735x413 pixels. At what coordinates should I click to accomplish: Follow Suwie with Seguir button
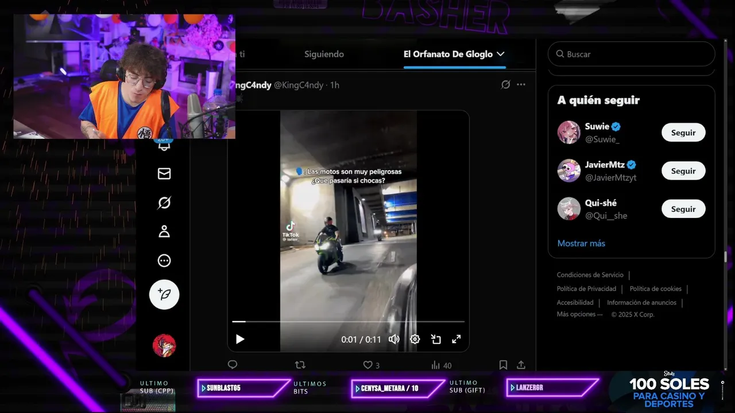pyautogui.click(x=683, y=133)
